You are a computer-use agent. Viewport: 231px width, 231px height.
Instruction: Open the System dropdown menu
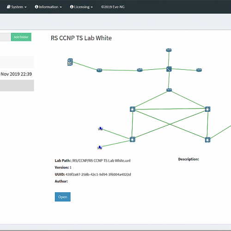pyautogui.click(x=17, y=7)
